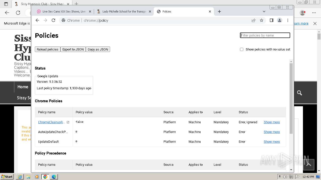The width and height of the screenshot is (321, 180).
Task: Show more for UpdateDefault row
Action: coord(272,142)
